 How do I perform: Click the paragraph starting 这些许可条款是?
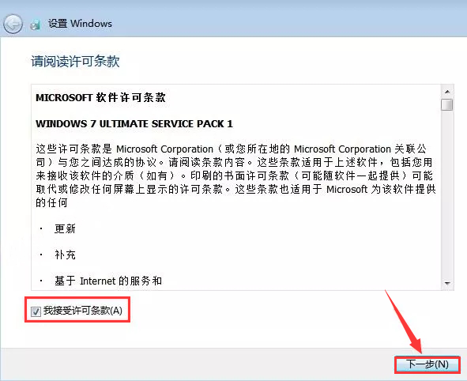(236, 175)
